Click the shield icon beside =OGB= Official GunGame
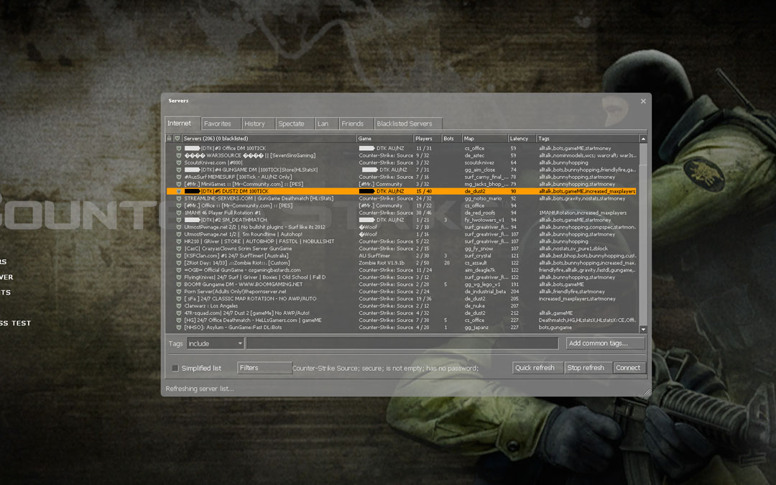Viewport: 776px width, 485px height. click(179, 270)
